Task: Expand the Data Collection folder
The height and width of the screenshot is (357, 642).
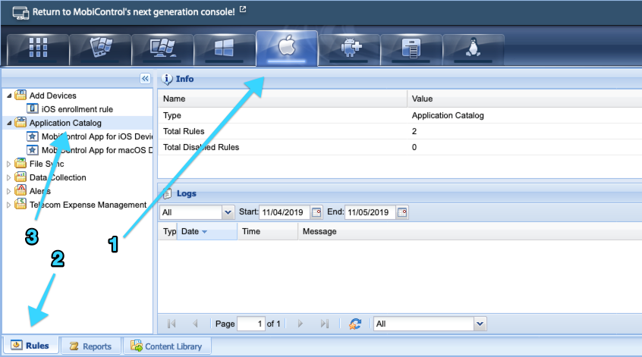Action: pos(8,177)
